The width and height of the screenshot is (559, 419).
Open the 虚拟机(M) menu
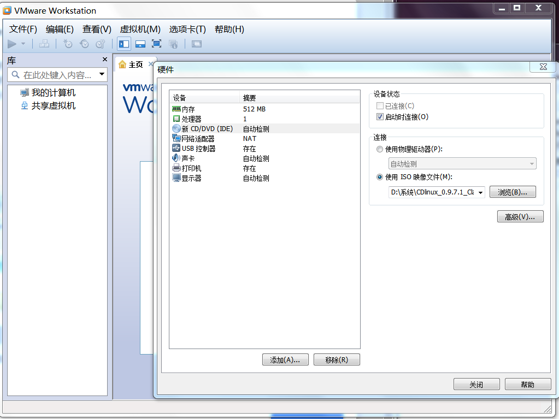point(140,29)
